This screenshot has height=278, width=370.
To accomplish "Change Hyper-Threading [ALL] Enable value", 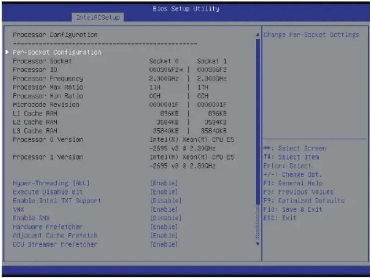I will tap(164, 183).
